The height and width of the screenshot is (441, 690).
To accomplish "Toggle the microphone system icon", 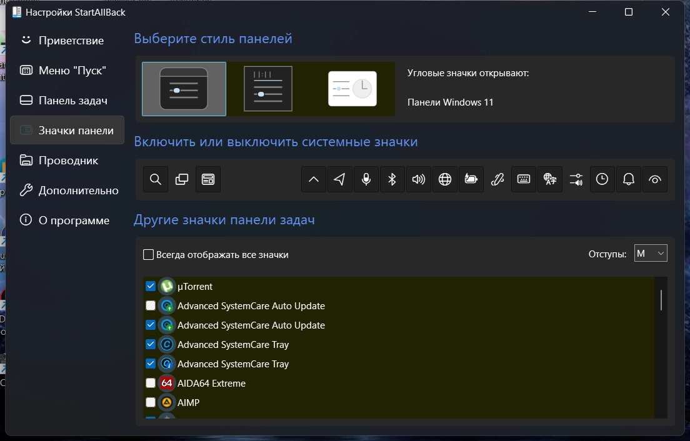I will click(x=366, y=180).
